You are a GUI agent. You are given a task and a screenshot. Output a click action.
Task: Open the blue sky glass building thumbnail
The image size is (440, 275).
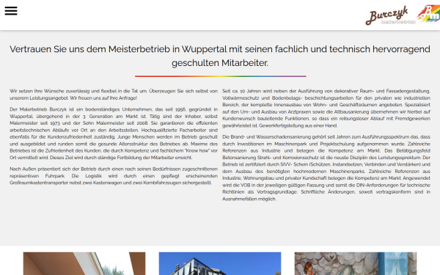tap(220, 263)
